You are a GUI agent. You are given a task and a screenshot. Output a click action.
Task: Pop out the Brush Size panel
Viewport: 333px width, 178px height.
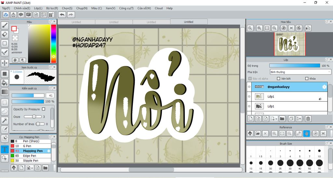[327, 144]
